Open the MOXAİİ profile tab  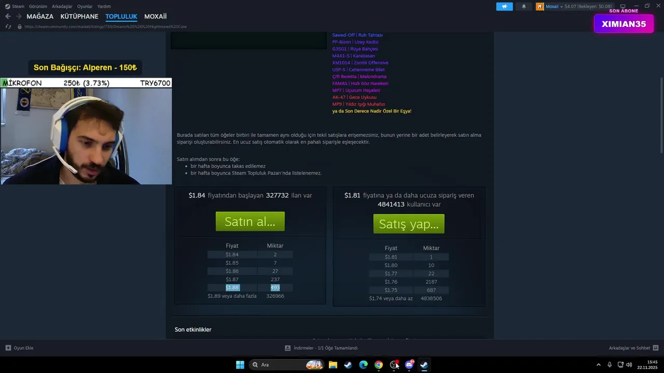pyautogui.click(x=156, y=17)
